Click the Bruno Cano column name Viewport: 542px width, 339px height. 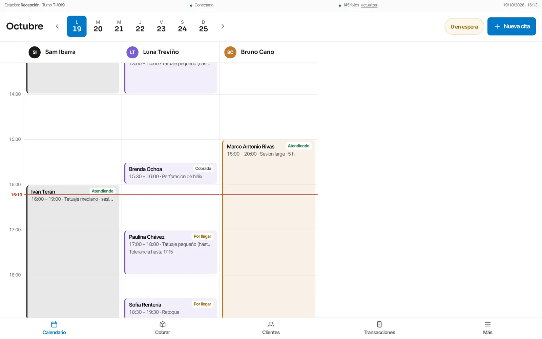tap(257, 52)
